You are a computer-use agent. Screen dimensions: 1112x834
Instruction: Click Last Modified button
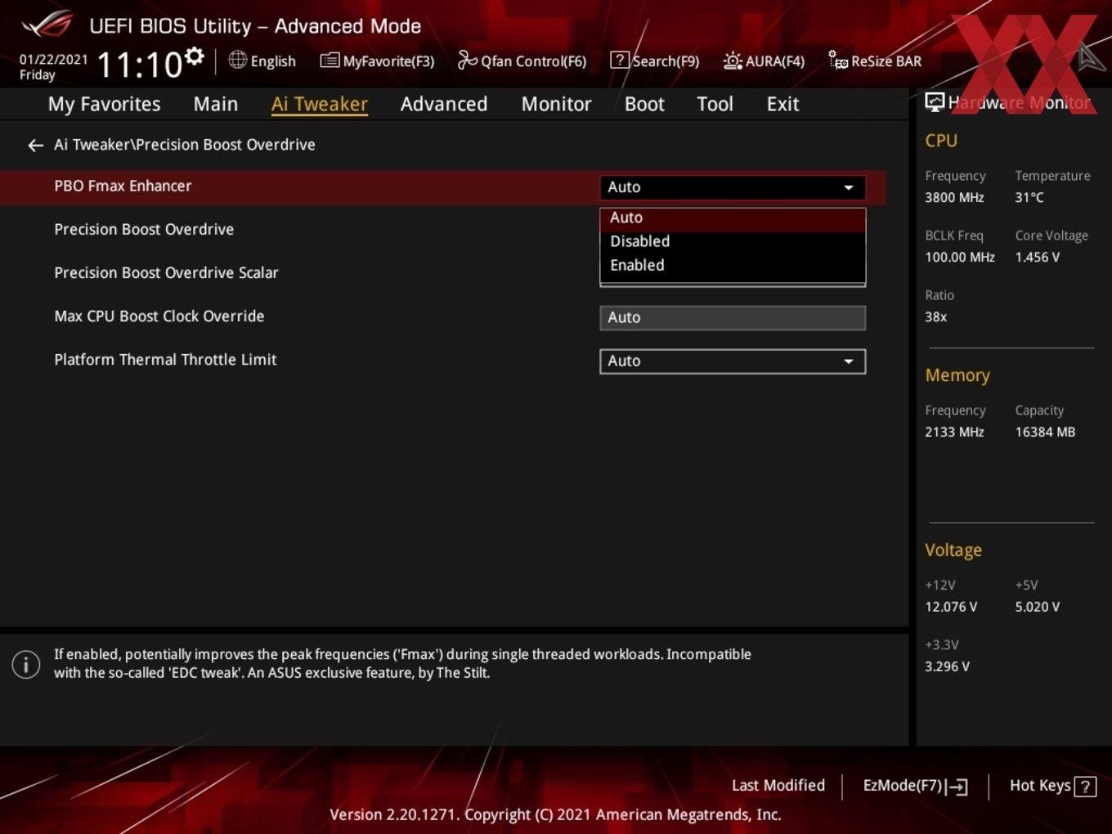pyautogui.click(x=778, y=786)
